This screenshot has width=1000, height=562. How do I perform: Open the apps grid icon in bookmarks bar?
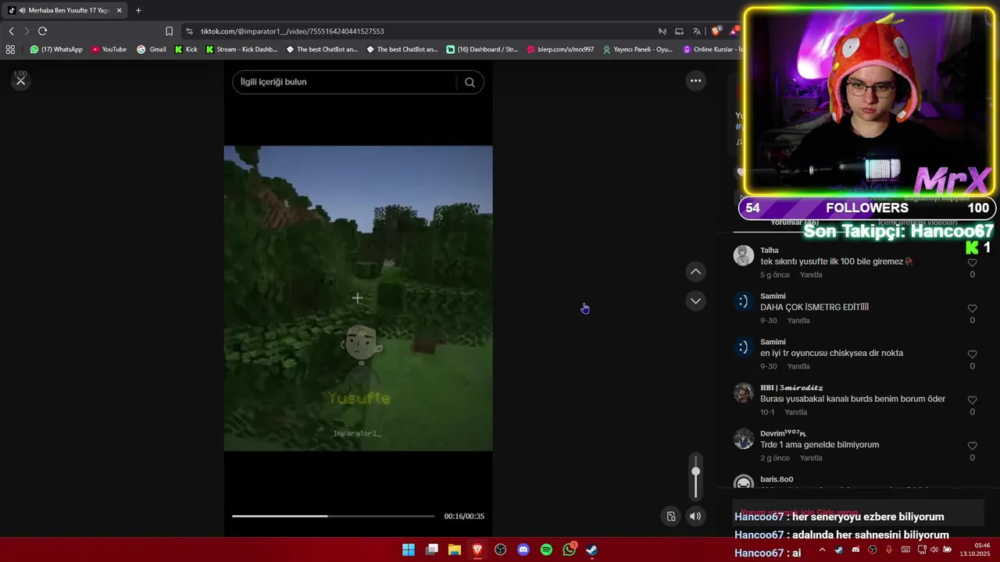10,49
